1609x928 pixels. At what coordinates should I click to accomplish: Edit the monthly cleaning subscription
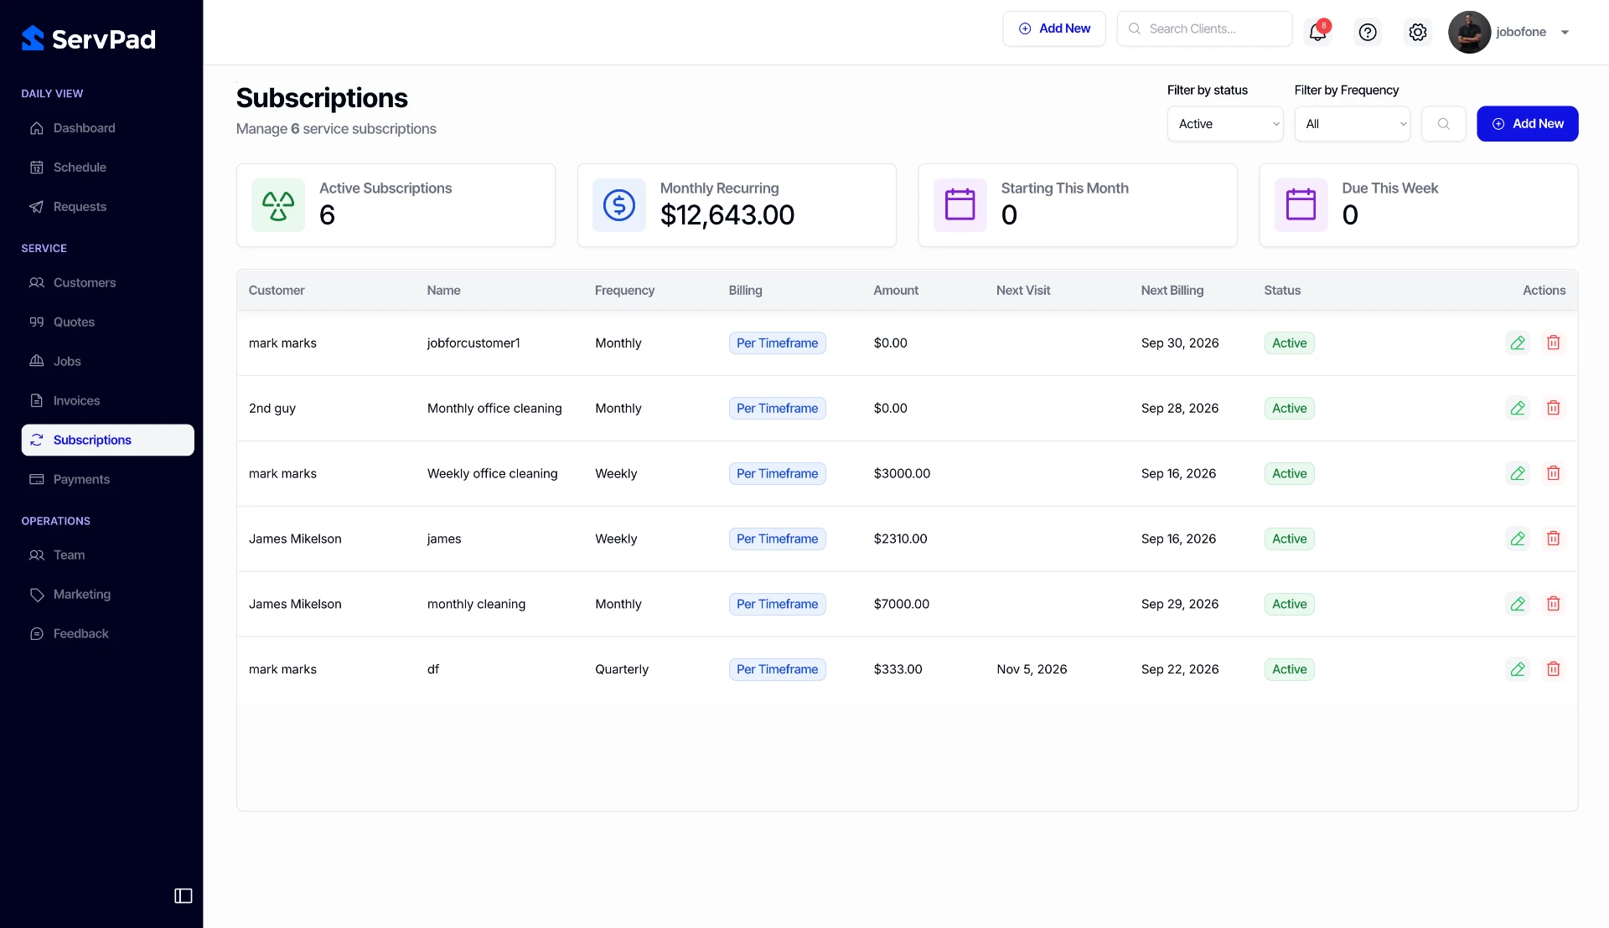click(1518, 604)
